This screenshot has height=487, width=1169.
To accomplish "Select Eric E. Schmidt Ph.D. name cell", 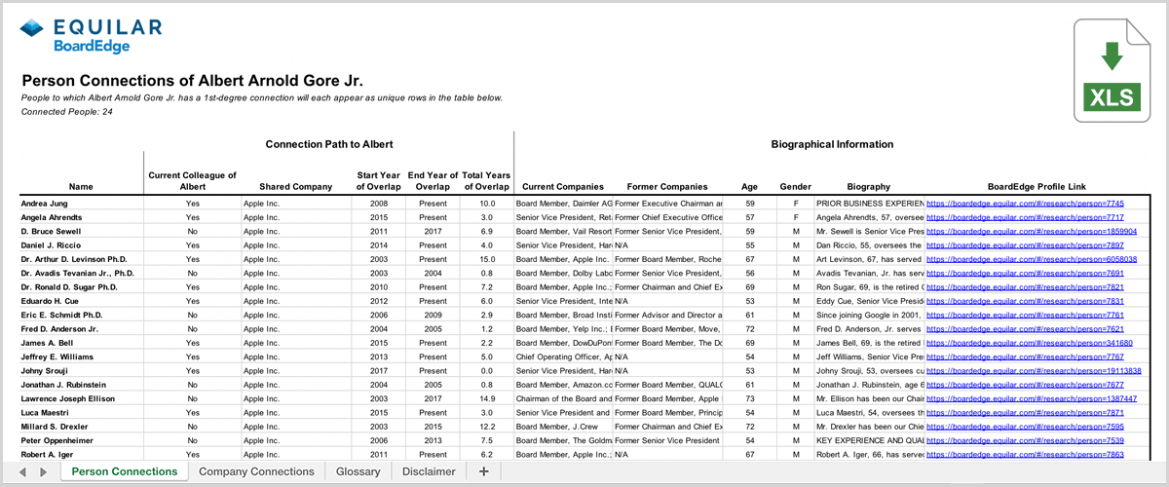I will [x=82, y=316].
